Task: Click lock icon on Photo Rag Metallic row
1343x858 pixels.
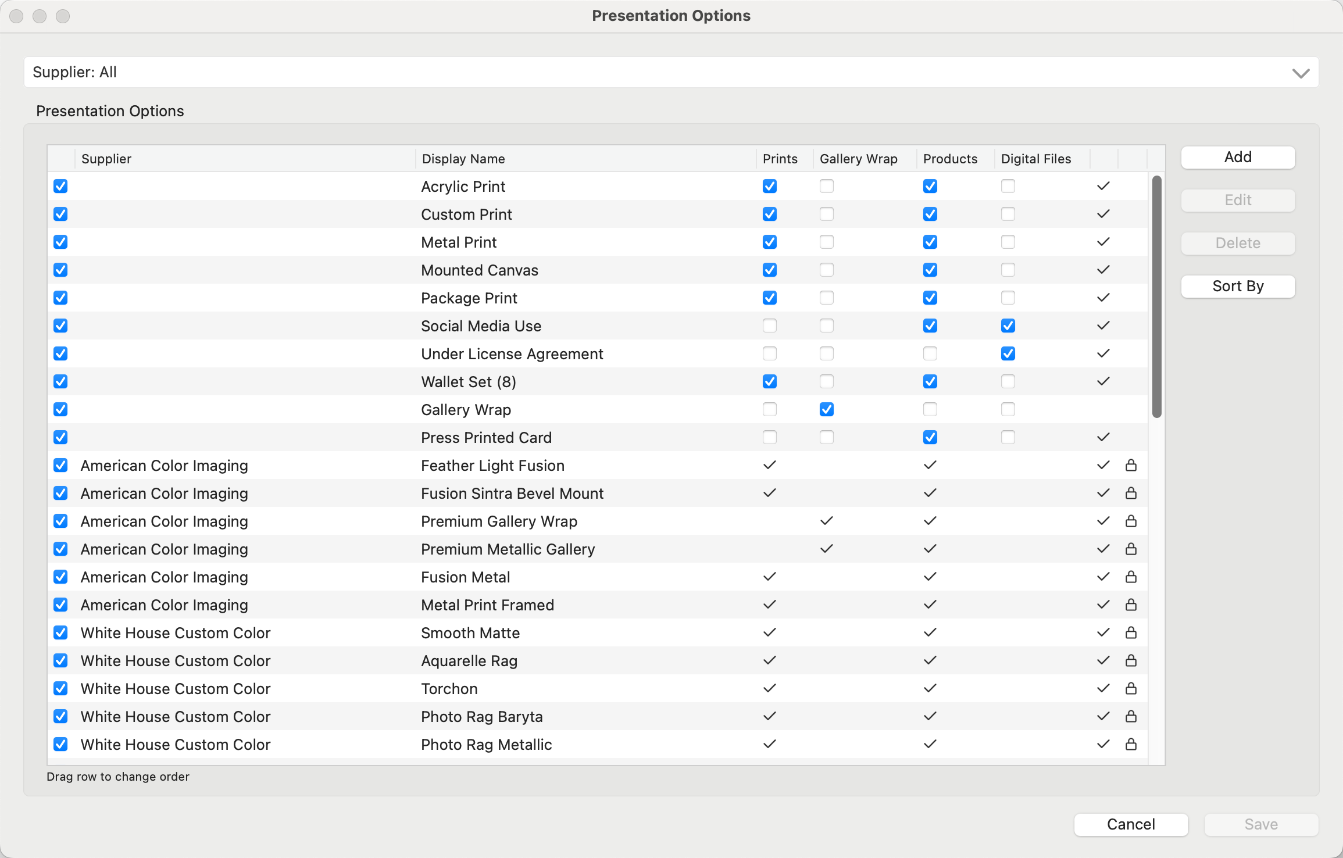Action: point(1131,744)
